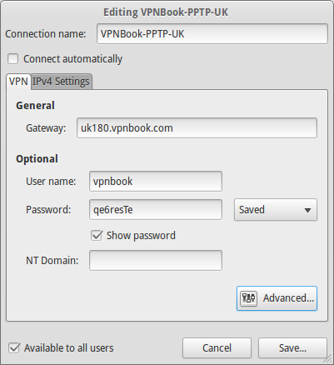Viewport: 334px width, 365px height.
Task: Click inside the Gateway field
Action: [197, 128]
